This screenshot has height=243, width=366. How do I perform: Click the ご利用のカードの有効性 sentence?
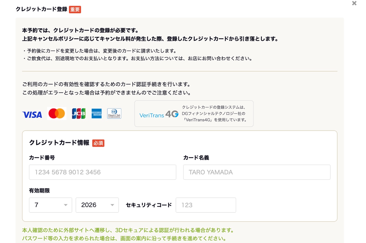coord(107,84)
